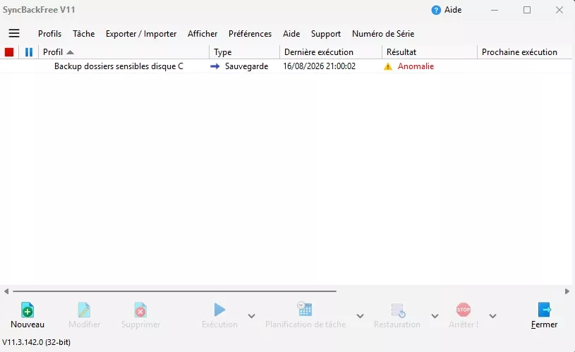
Task: Sort by the Dernière exécution column header
Action: (x=331, y=52)
